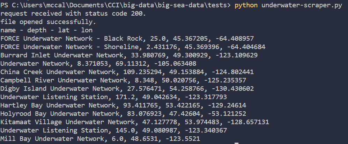Click the China Creek Underwater Network line
Viewport: 348px width, 144px height.
click(127, 72)
